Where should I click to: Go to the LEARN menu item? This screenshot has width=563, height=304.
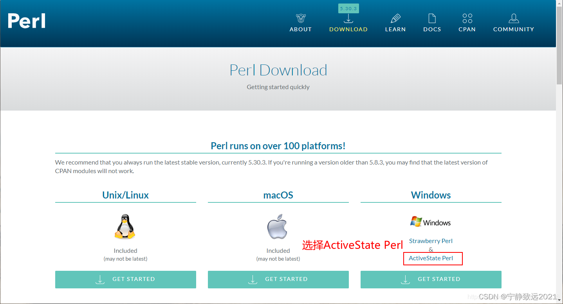pos(395,29)
